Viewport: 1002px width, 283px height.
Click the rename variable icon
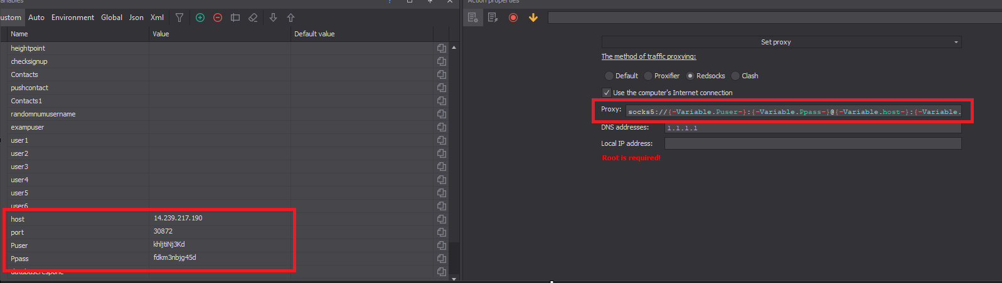pyautogui.click(x=235, y=18)
